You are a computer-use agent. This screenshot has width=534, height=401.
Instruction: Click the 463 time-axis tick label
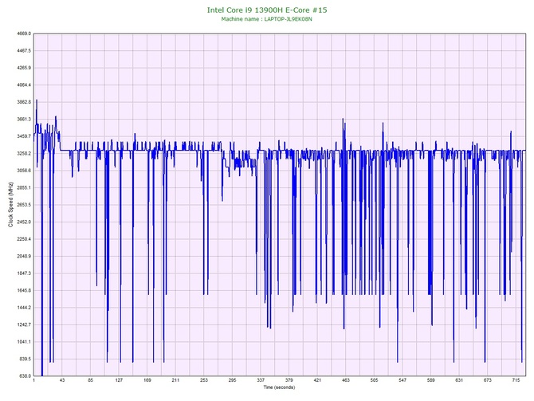coord(346,380)
